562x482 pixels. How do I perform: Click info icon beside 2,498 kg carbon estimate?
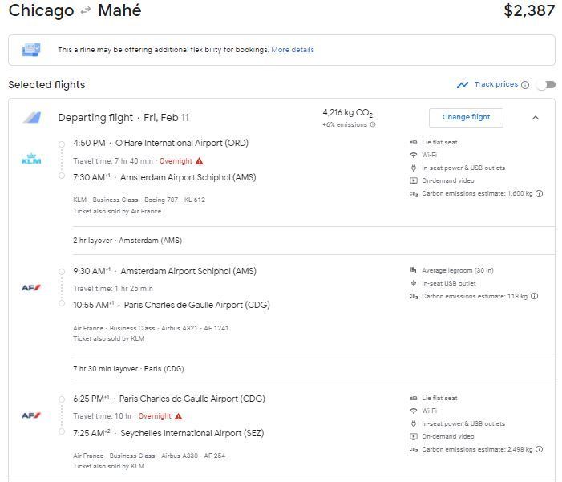[x=539, y=449]
